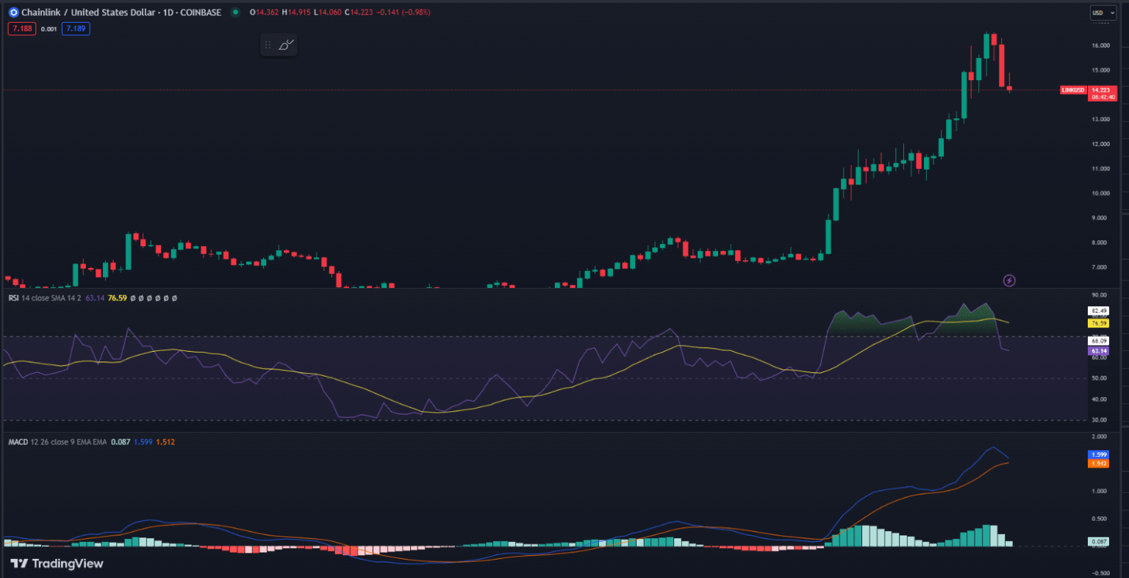Click the 16.000 price axis label
1129x578 pixels.
click(x=1100, y=46)
